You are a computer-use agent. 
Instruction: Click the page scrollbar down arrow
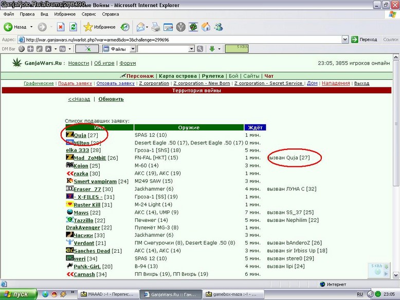[396, 275]
